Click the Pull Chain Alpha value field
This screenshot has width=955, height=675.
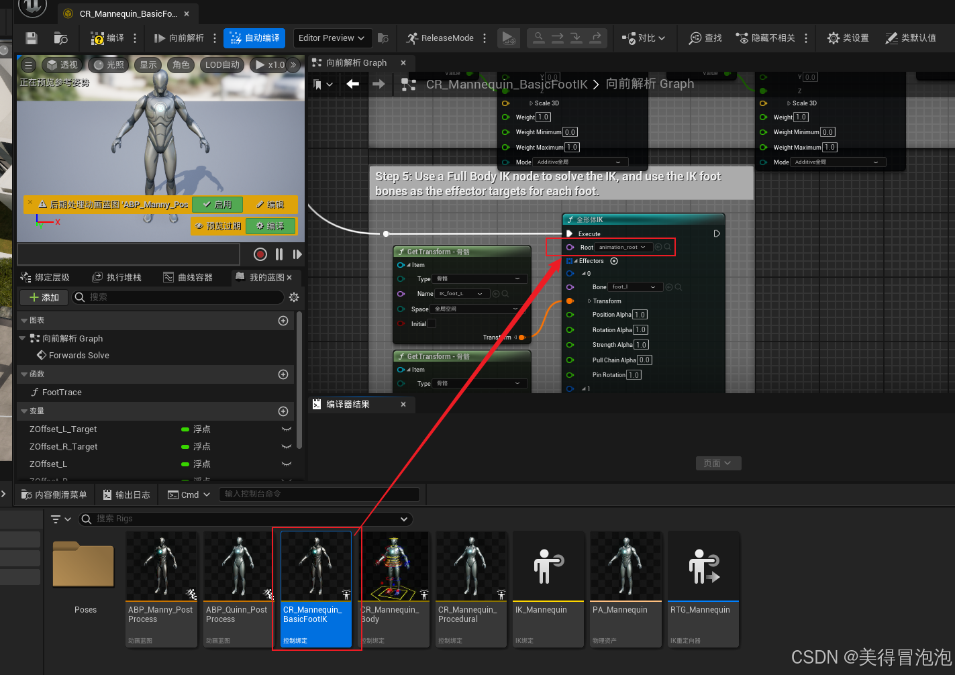click(644, 360)
